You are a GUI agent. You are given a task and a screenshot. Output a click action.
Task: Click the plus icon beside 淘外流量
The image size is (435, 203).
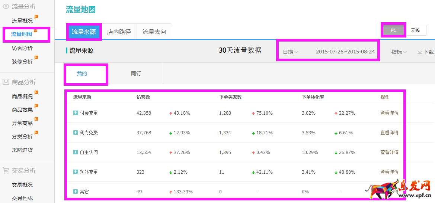click(x=76, y=172)
